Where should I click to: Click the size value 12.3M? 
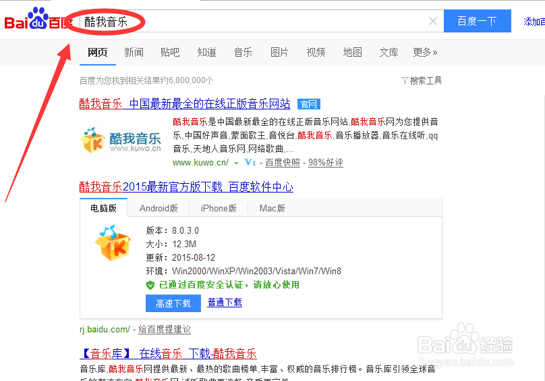(x=184, y=244)
